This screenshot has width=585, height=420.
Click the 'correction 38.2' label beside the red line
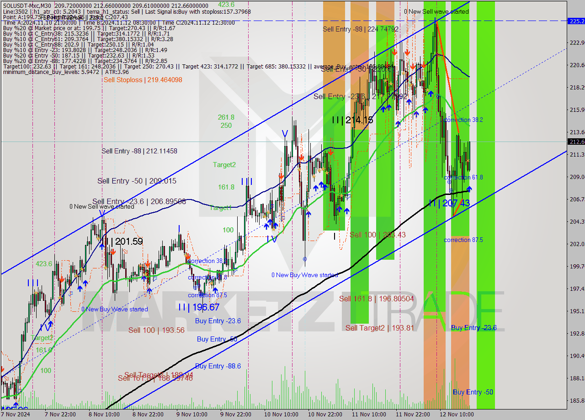[x=463, y=120]
